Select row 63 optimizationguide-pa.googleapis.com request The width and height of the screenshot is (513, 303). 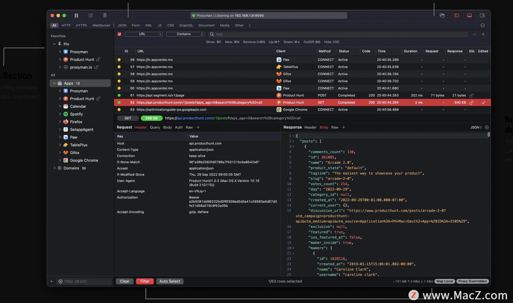(x=302, y=109)
